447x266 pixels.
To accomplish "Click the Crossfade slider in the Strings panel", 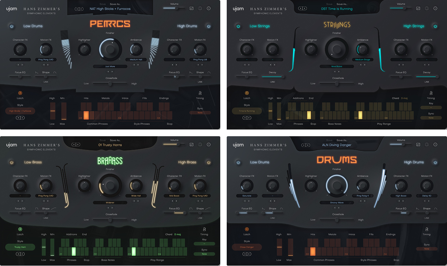I will pos(336,84).
